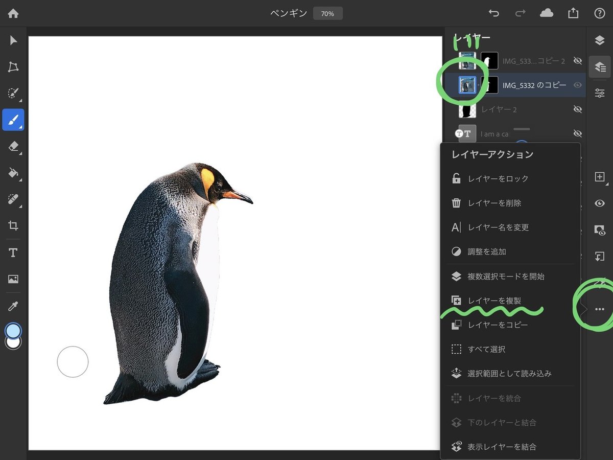Screen dimensions: 613x460
Task: Select the Brush tool
Action: click(x=13, y=119)
